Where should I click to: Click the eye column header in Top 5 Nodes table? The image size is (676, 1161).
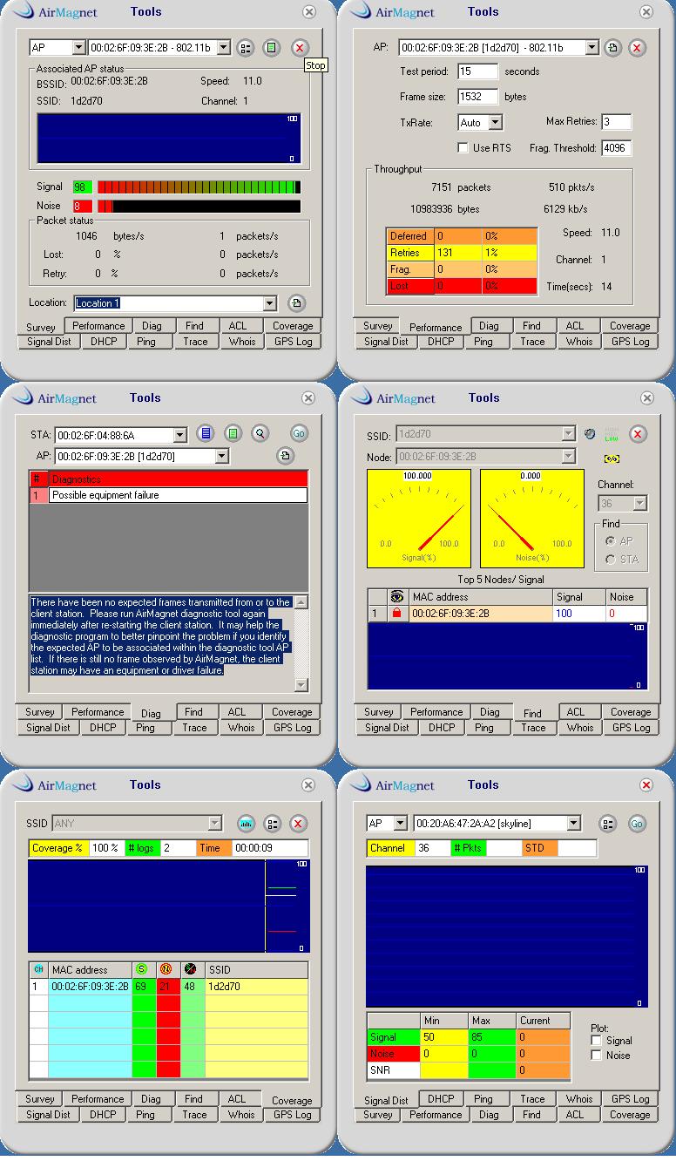(x=397, y=597)
